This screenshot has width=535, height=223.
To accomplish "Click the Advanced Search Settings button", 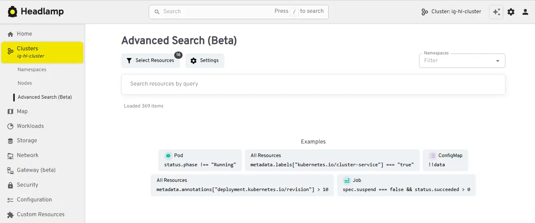I will point(205,61).
